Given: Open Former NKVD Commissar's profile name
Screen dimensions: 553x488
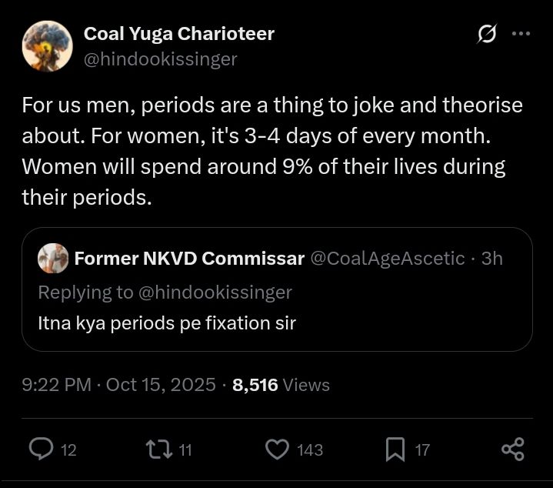Looking at the screenshot, I should [189, 259].
